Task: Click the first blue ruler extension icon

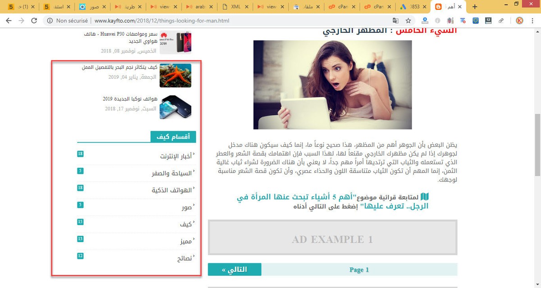Action: tap(425, 21)
